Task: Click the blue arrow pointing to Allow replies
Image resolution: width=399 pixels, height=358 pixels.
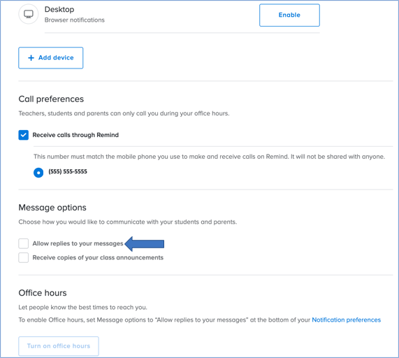Action: 144,244
